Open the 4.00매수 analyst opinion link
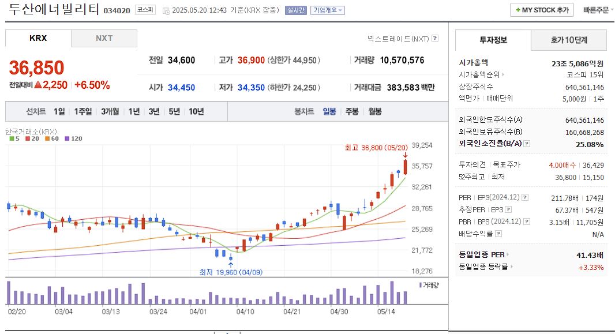 [x=561, y=165]
